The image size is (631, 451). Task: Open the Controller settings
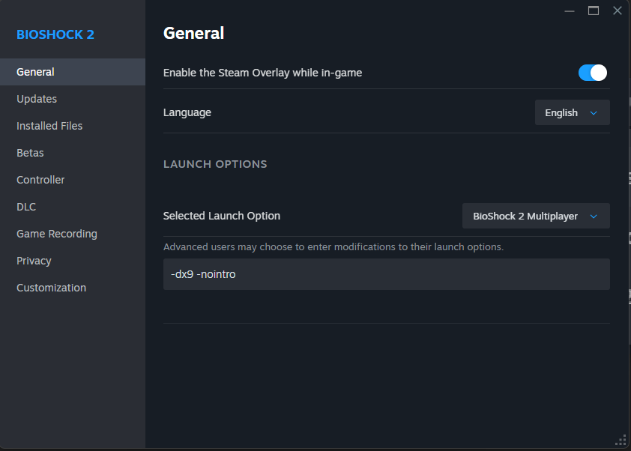(x=40, y=180)
